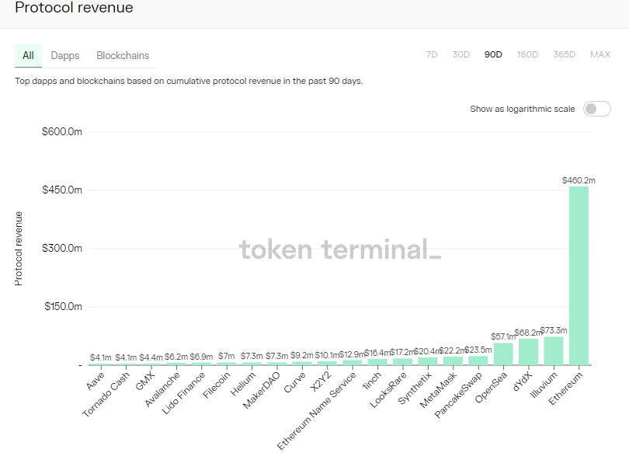Click the $460.2m value label
Image resolution: width=629 pixels, height=453 pixels.
pos(579,180)
